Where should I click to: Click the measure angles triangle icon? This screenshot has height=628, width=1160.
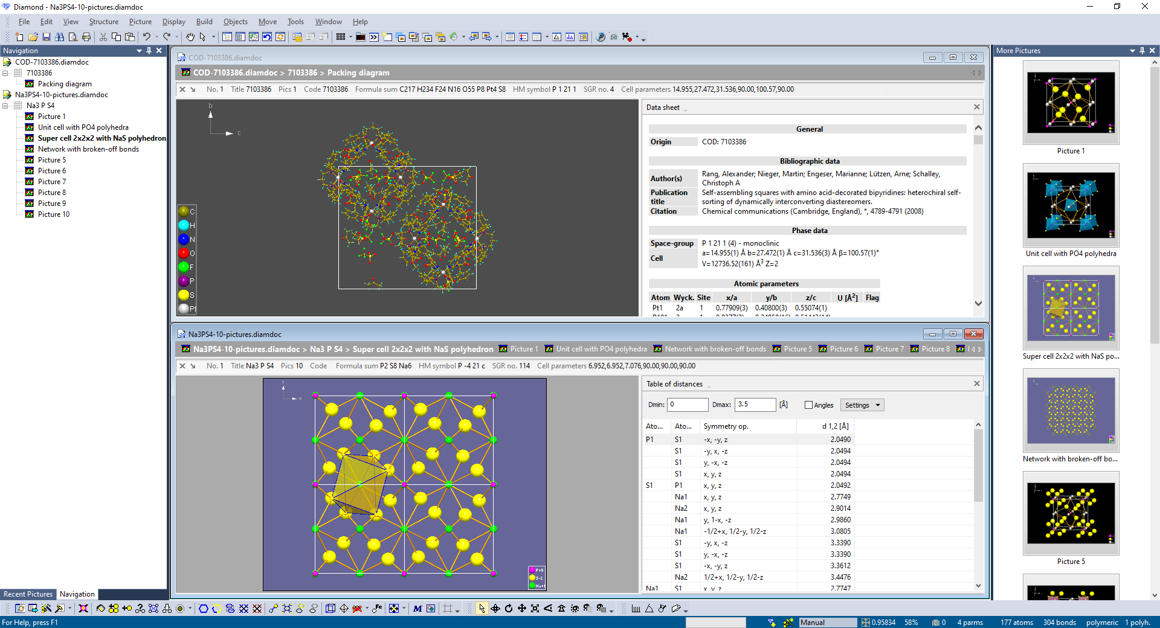pos(649,608)
